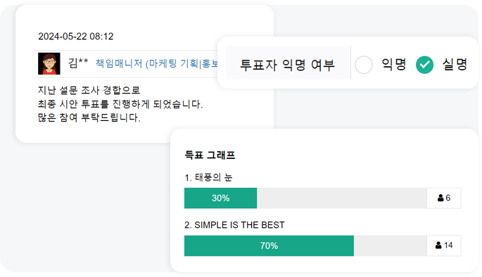Click the 실명 option label
The height and width of the screenshot is (277, 482).
[455, 65]
